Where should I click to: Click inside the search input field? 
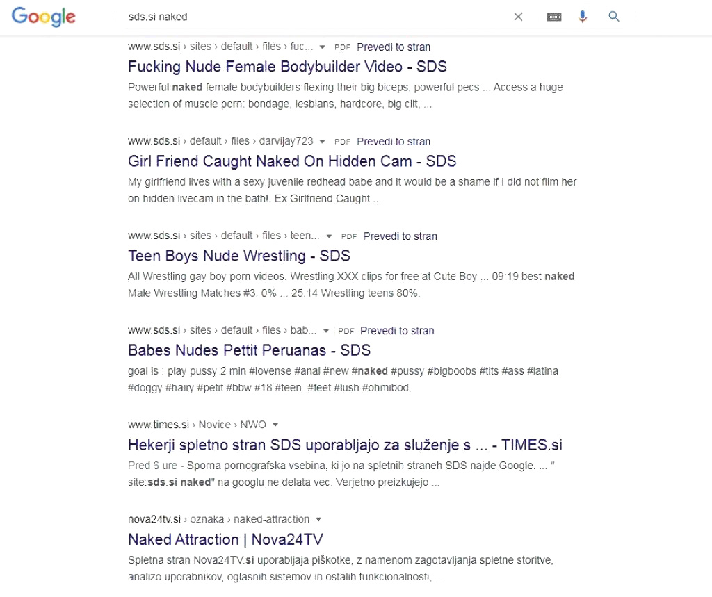[278, 16]
